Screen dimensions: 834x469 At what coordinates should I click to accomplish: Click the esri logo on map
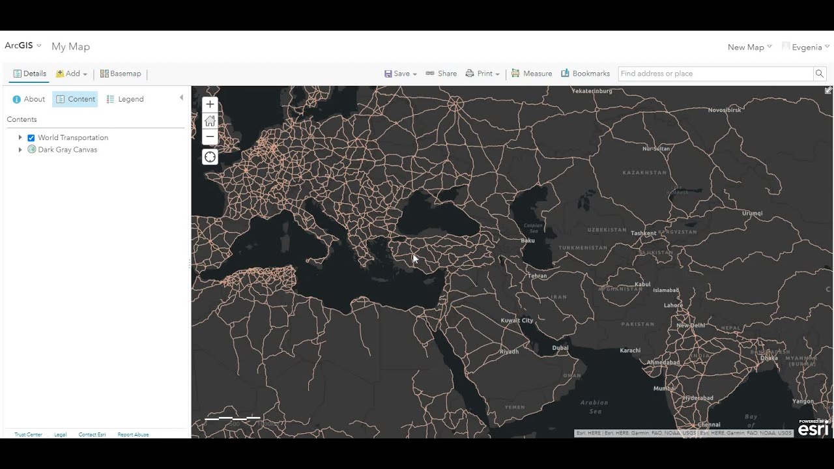click(813, 428)
